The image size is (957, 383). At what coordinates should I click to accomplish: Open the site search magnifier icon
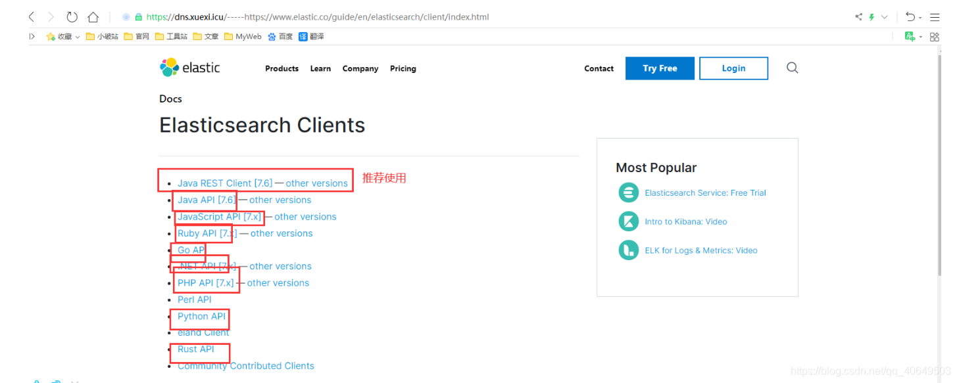point(793,68)
